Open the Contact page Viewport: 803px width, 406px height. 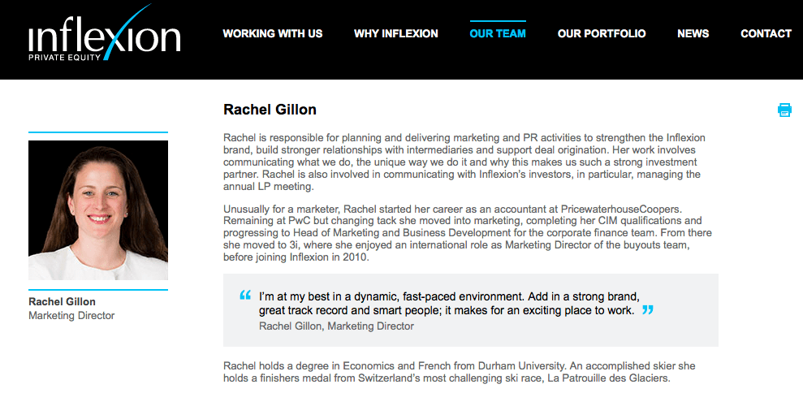tap(766, 34)
